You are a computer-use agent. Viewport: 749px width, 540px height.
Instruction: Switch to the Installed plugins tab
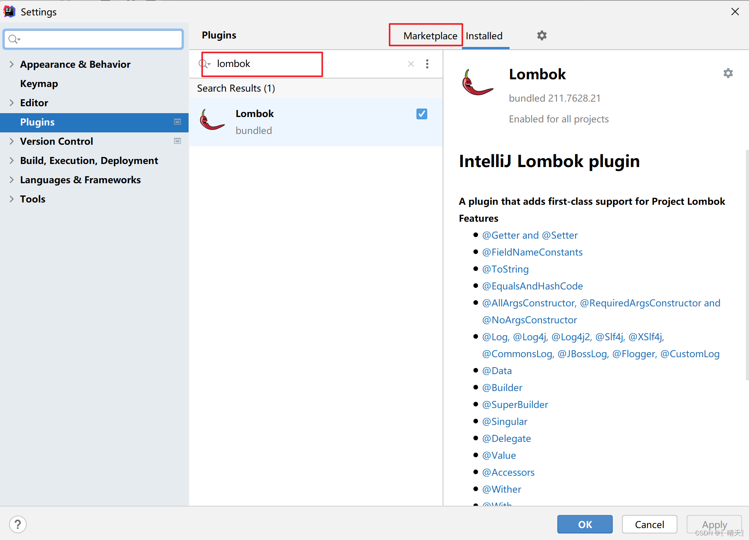pyautogui.click(x=484, y=35)
